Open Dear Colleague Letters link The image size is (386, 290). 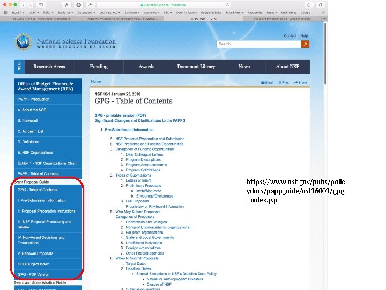(144, 154)
